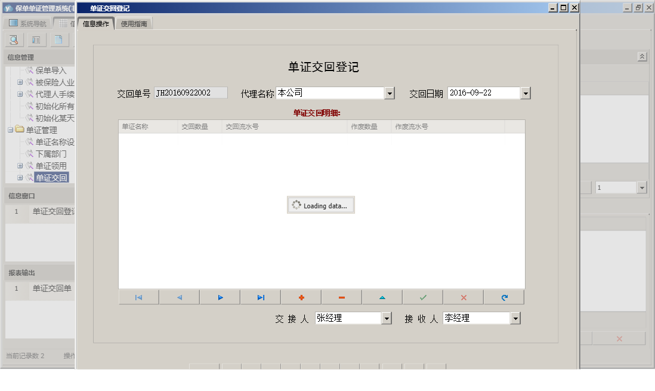Select 单证名称设 tree item
Viewport: 655px width, 391px height.
(x=55, y=142)
